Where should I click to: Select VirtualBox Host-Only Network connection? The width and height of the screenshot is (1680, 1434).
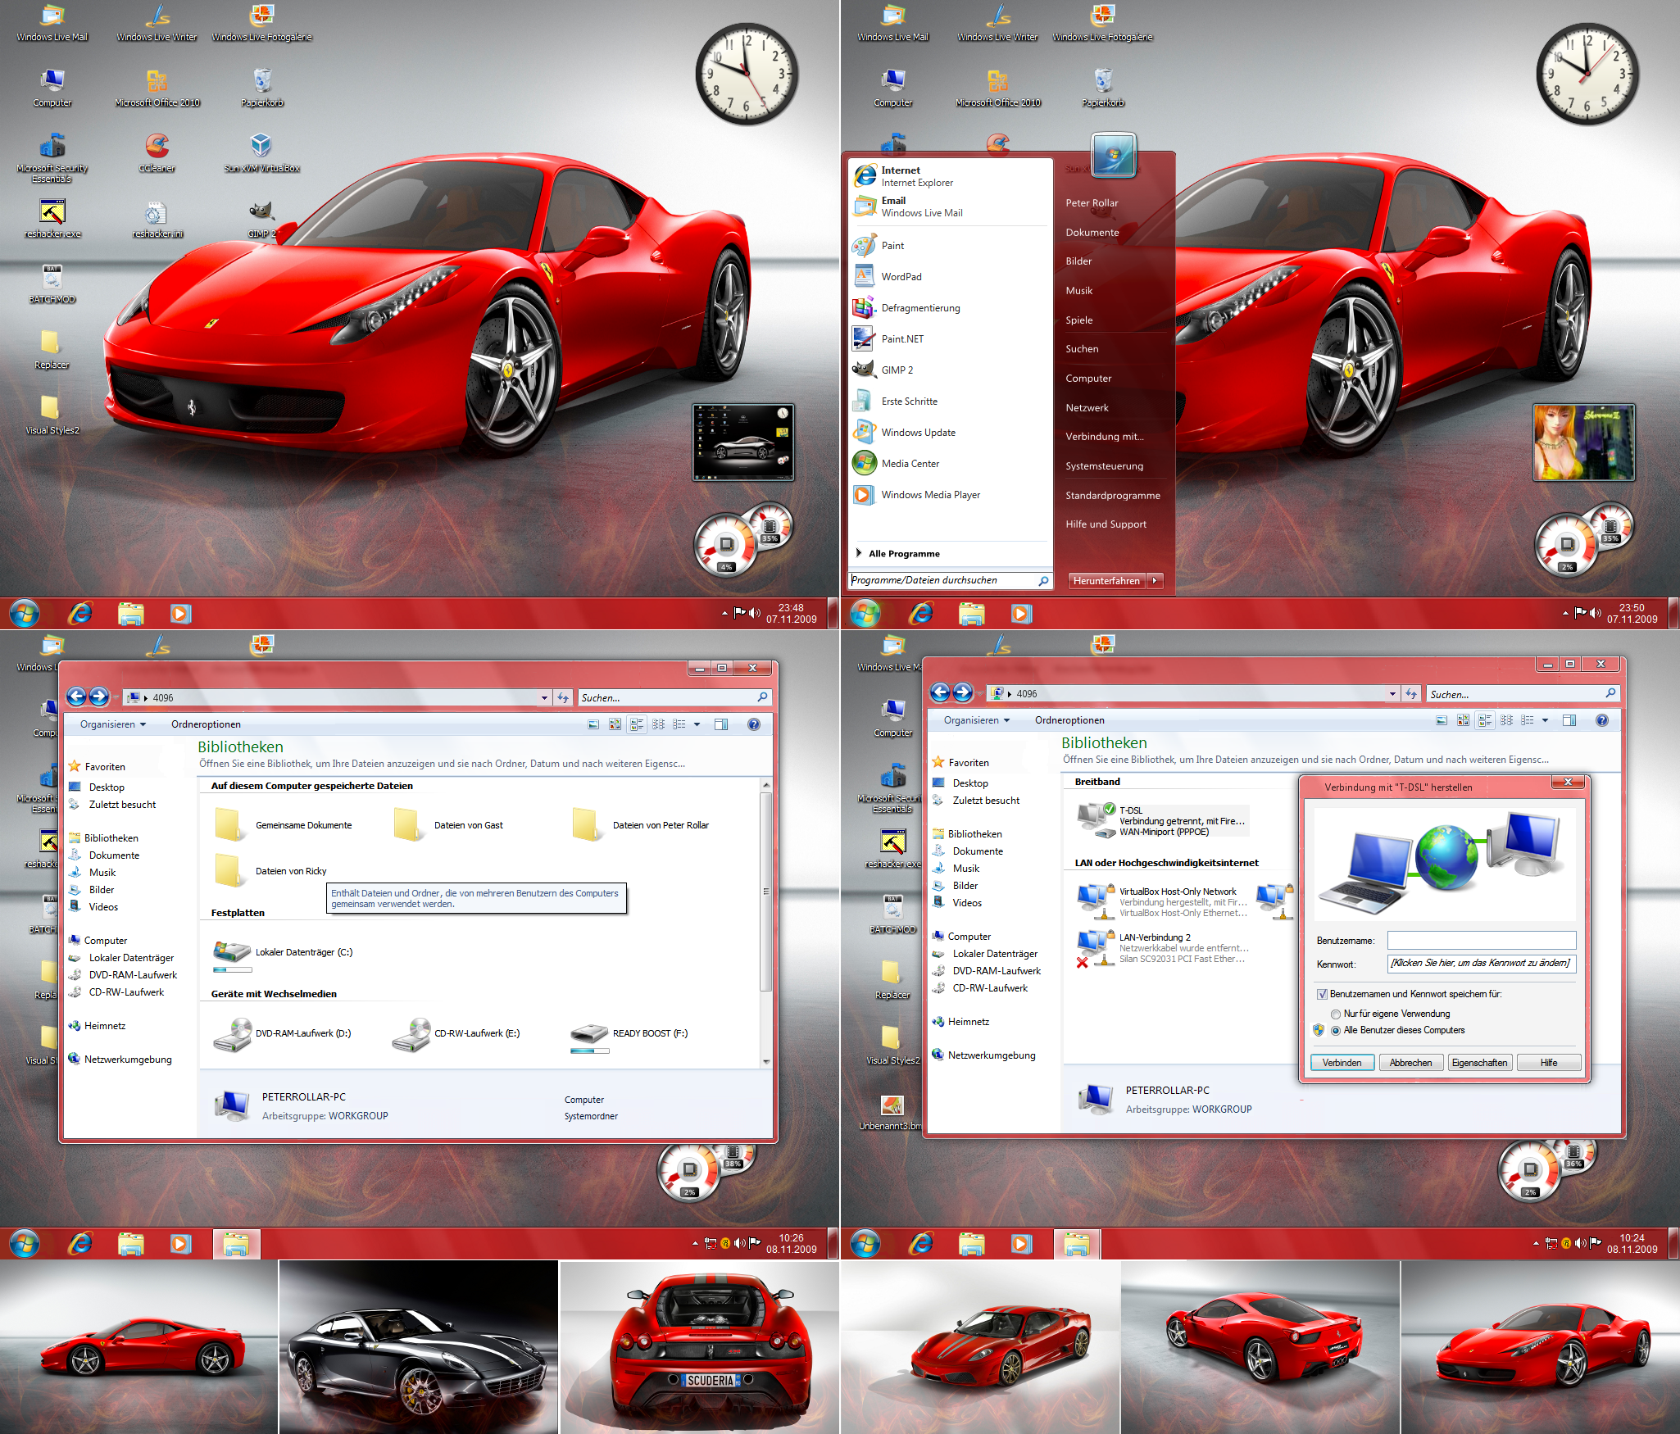point(1162,901)
